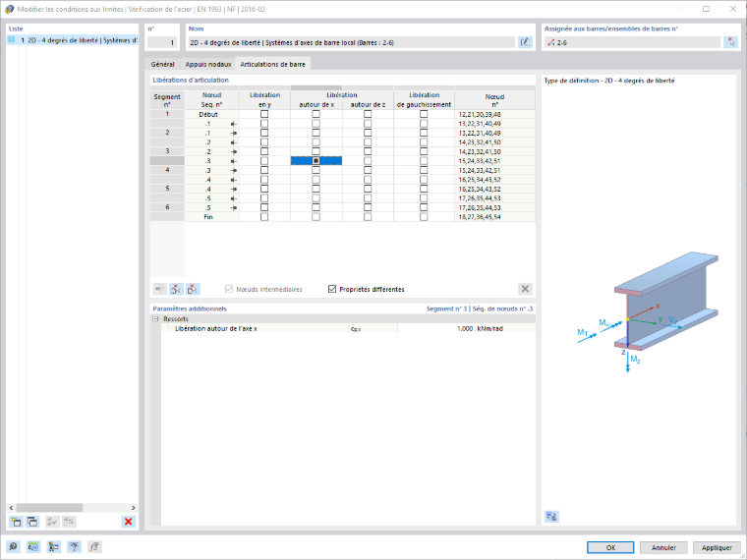The height and width of the screenshot is (560, 747).
Task: Click node cell 18,27,36,45,54
Action: (x=495, y=217)
